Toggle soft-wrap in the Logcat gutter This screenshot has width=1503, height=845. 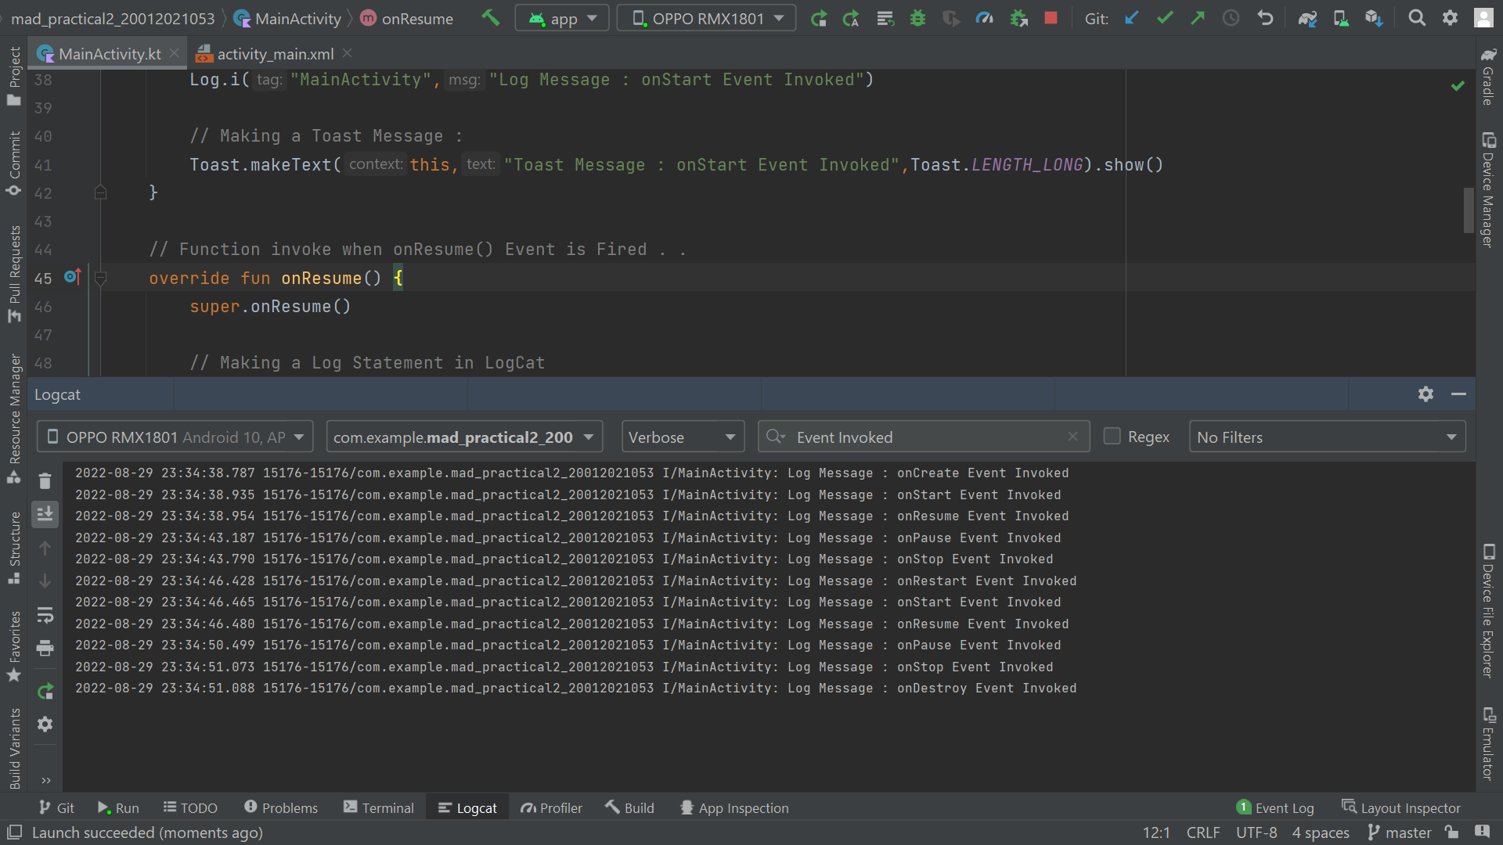point(45,615)
